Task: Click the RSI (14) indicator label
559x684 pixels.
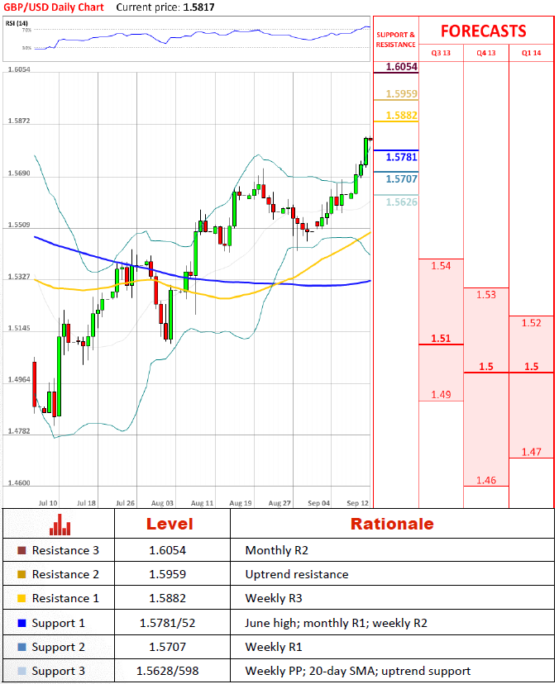Action: tap(16, 23)
